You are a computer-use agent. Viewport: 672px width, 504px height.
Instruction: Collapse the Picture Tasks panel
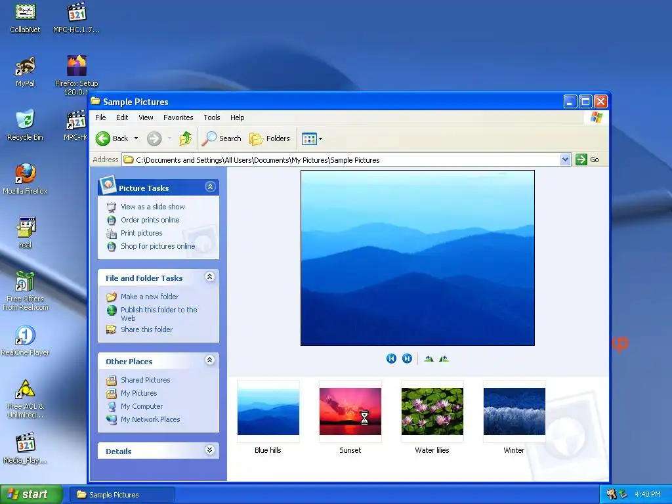click(210, 187)
